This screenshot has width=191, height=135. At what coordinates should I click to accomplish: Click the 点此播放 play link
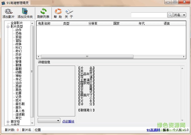tap(68, 121)
